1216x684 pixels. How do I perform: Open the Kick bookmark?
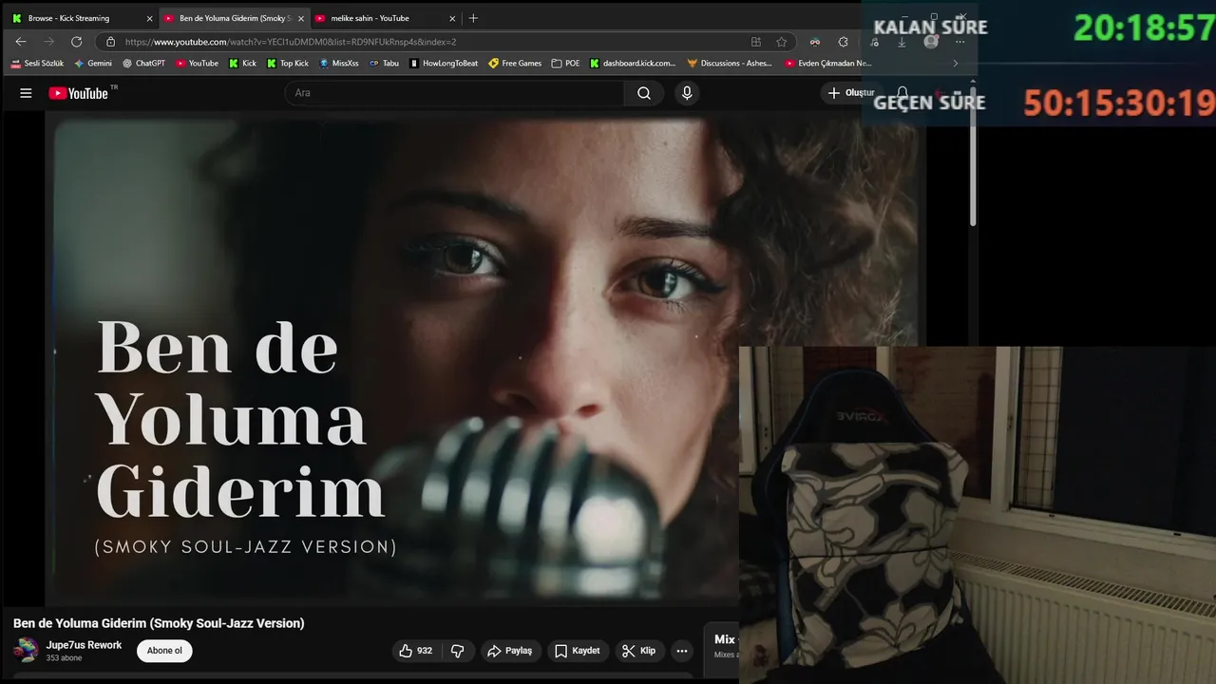pos(242,64)
